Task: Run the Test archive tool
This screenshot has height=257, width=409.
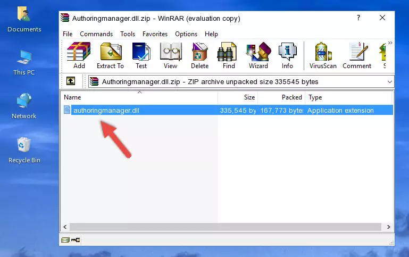Action: pos(141,55)
